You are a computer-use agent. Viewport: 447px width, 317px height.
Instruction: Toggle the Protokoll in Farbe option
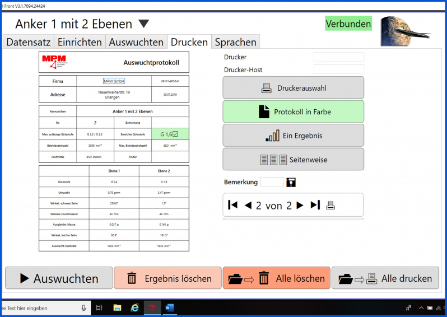(x=293, y=112)
